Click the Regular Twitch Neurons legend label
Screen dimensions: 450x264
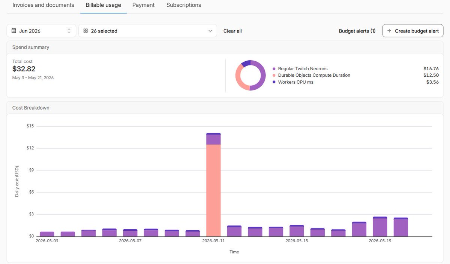click(303, 69)
